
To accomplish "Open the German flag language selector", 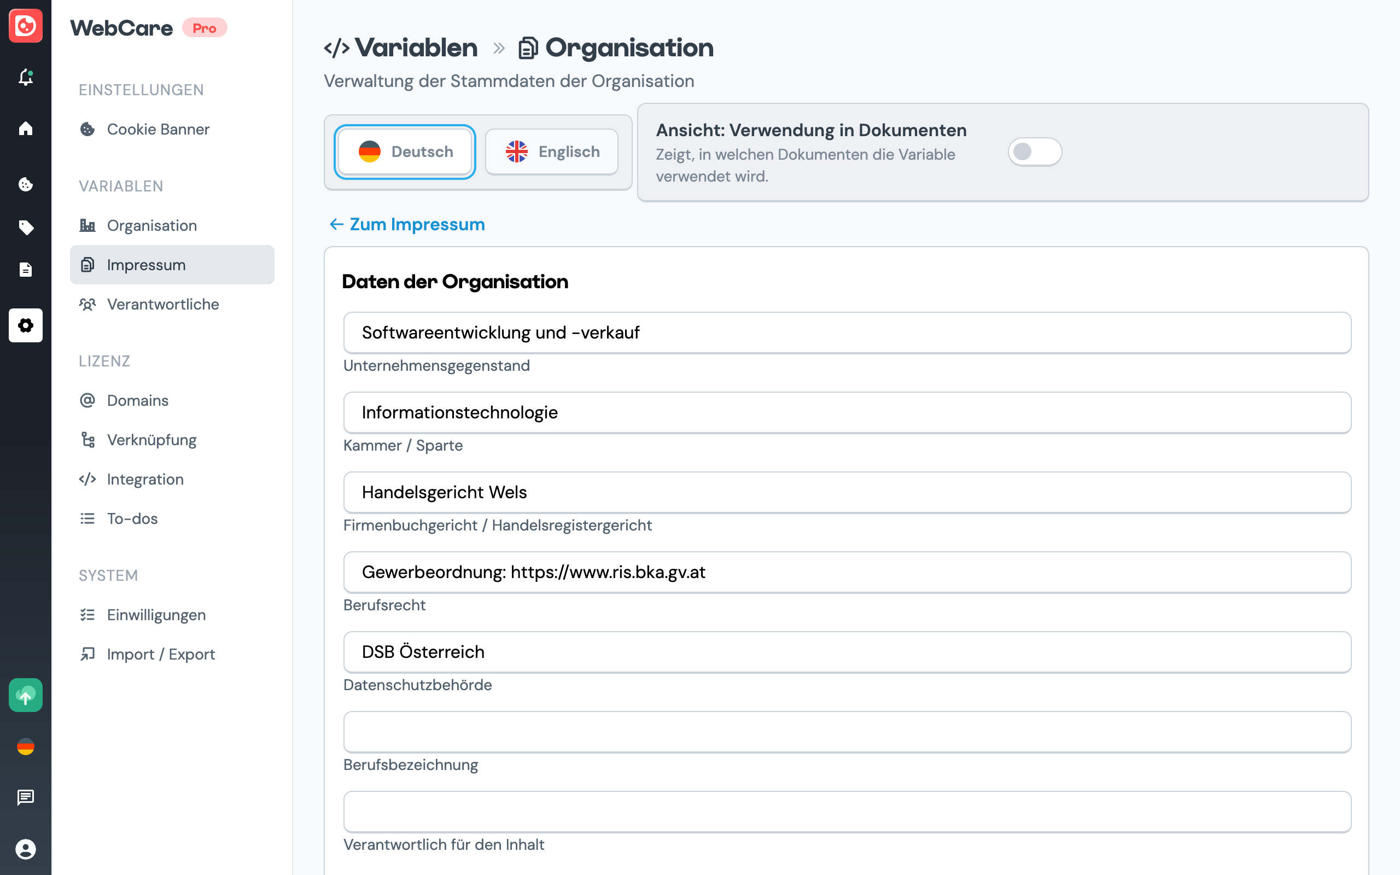I will tap(26, 746).
